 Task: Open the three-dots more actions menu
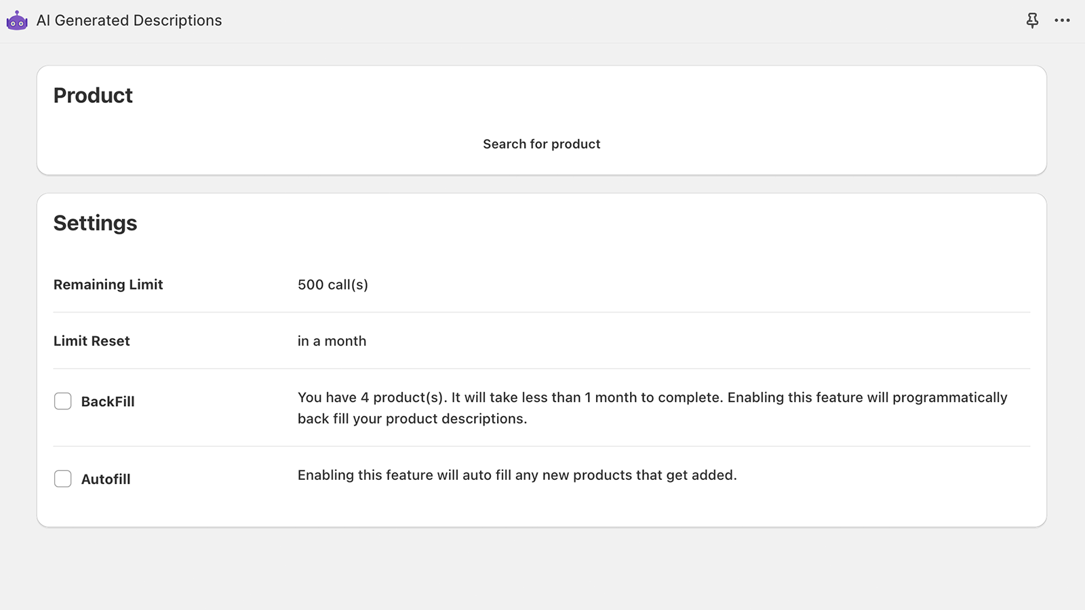pos(1062,20)
